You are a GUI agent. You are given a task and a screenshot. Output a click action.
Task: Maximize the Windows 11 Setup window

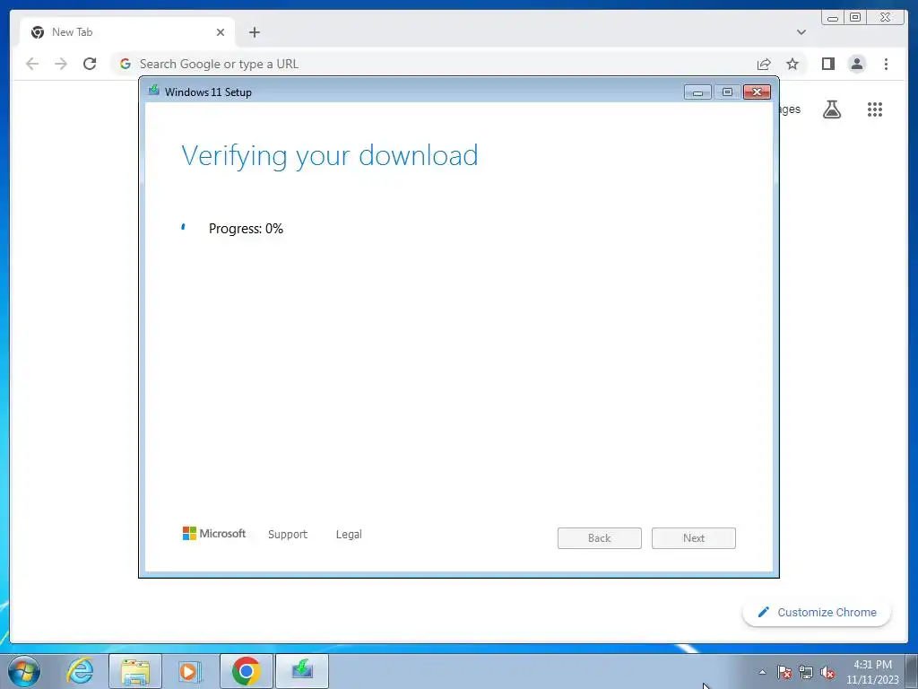[727, 92]
